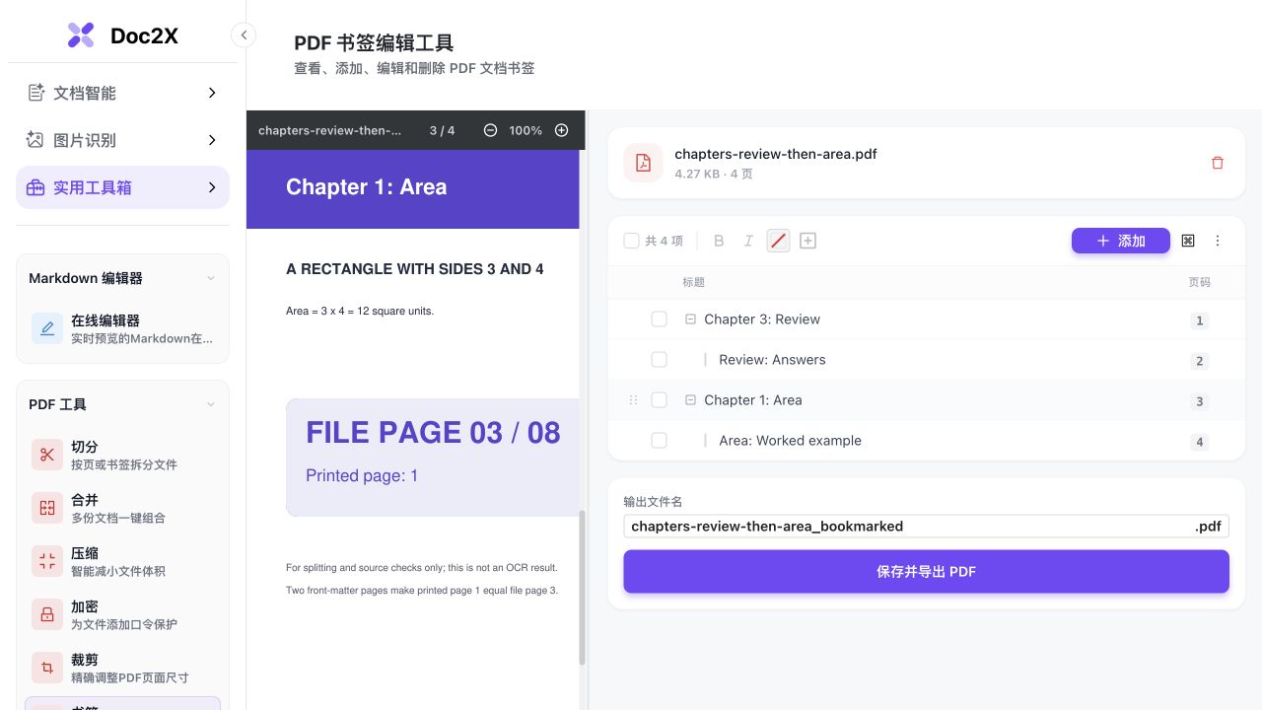Delete the uploaded PDF with trash icon
The height and width of the screenshot is (710, 1262).
1218,163
